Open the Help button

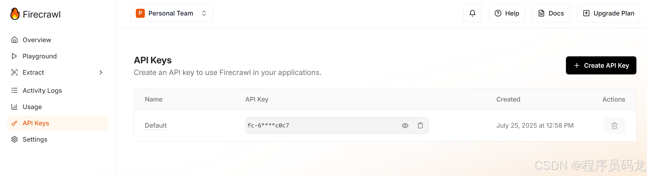(x=507, y=13)
